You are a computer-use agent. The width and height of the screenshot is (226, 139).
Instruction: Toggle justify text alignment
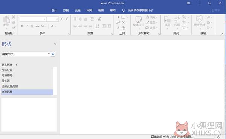coord(90,26)
